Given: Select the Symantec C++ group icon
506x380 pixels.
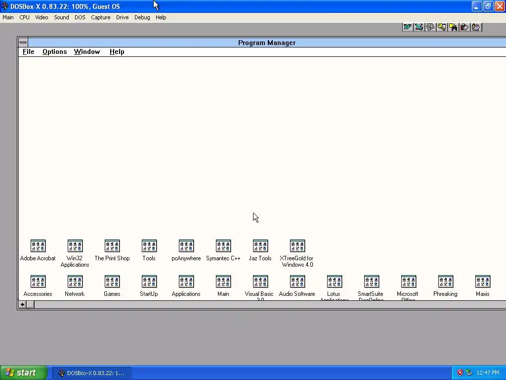Looking at the screenshot, I should 223,246.
